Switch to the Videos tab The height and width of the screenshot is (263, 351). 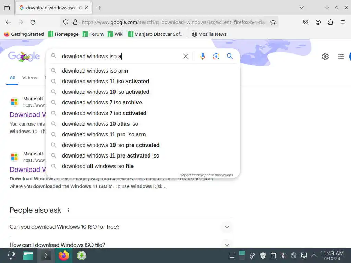tap(29, 78)
